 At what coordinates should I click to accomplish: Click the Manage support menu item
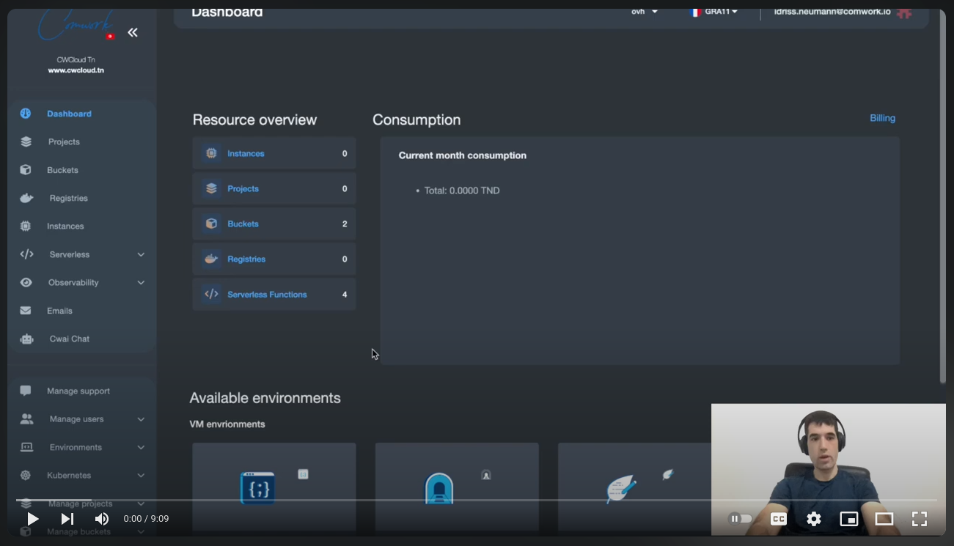[78, 391]
